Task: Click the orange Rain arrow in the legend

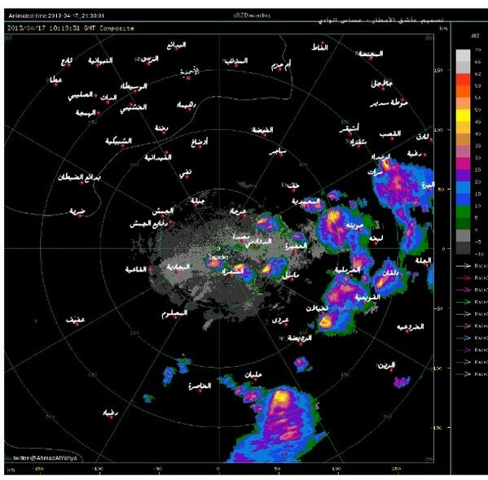Action: (x=463, y=325)
